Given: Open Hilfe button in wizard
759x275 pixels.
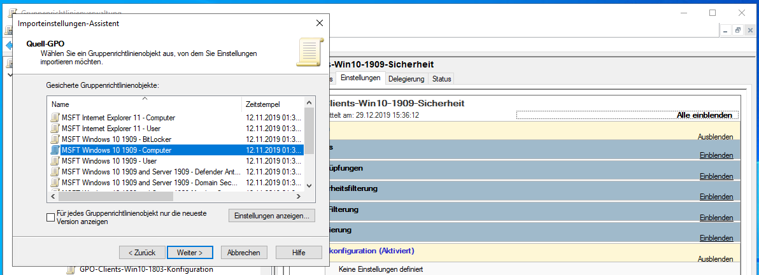Looking at the screenshot, I should coord(299,252).
